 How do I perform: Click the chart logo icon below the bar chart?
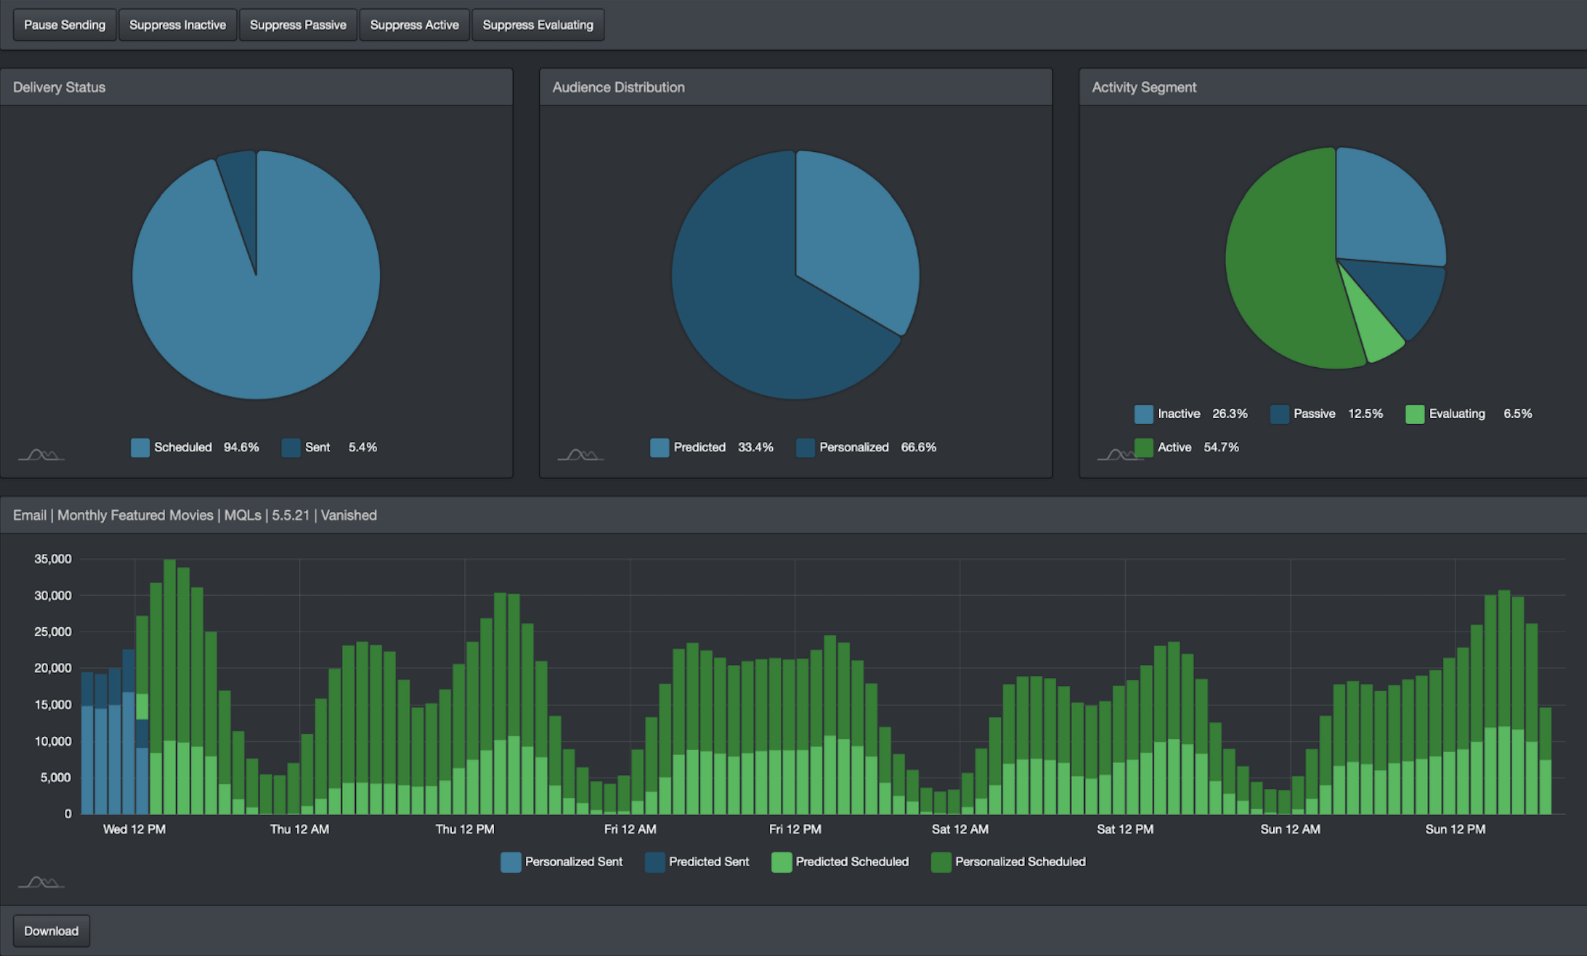40,882
